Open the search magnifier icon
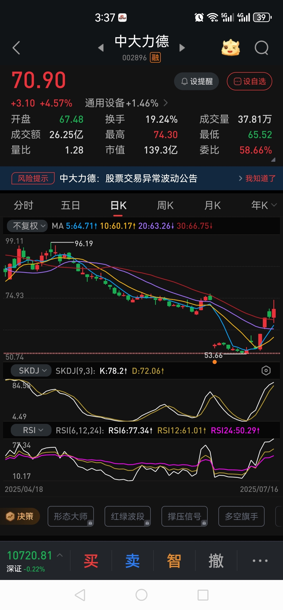 [261, 48]
